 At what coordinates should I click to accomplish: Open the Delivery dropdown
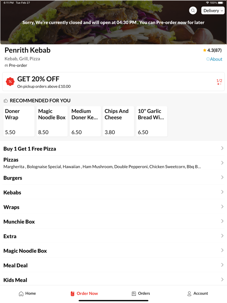tap(212, 10)
